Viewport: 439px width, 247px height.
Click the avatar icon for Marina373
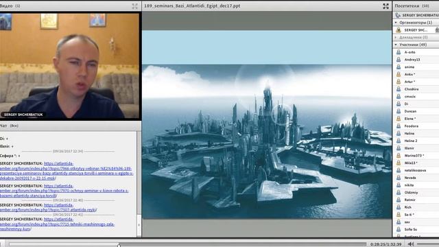[399, 156]
